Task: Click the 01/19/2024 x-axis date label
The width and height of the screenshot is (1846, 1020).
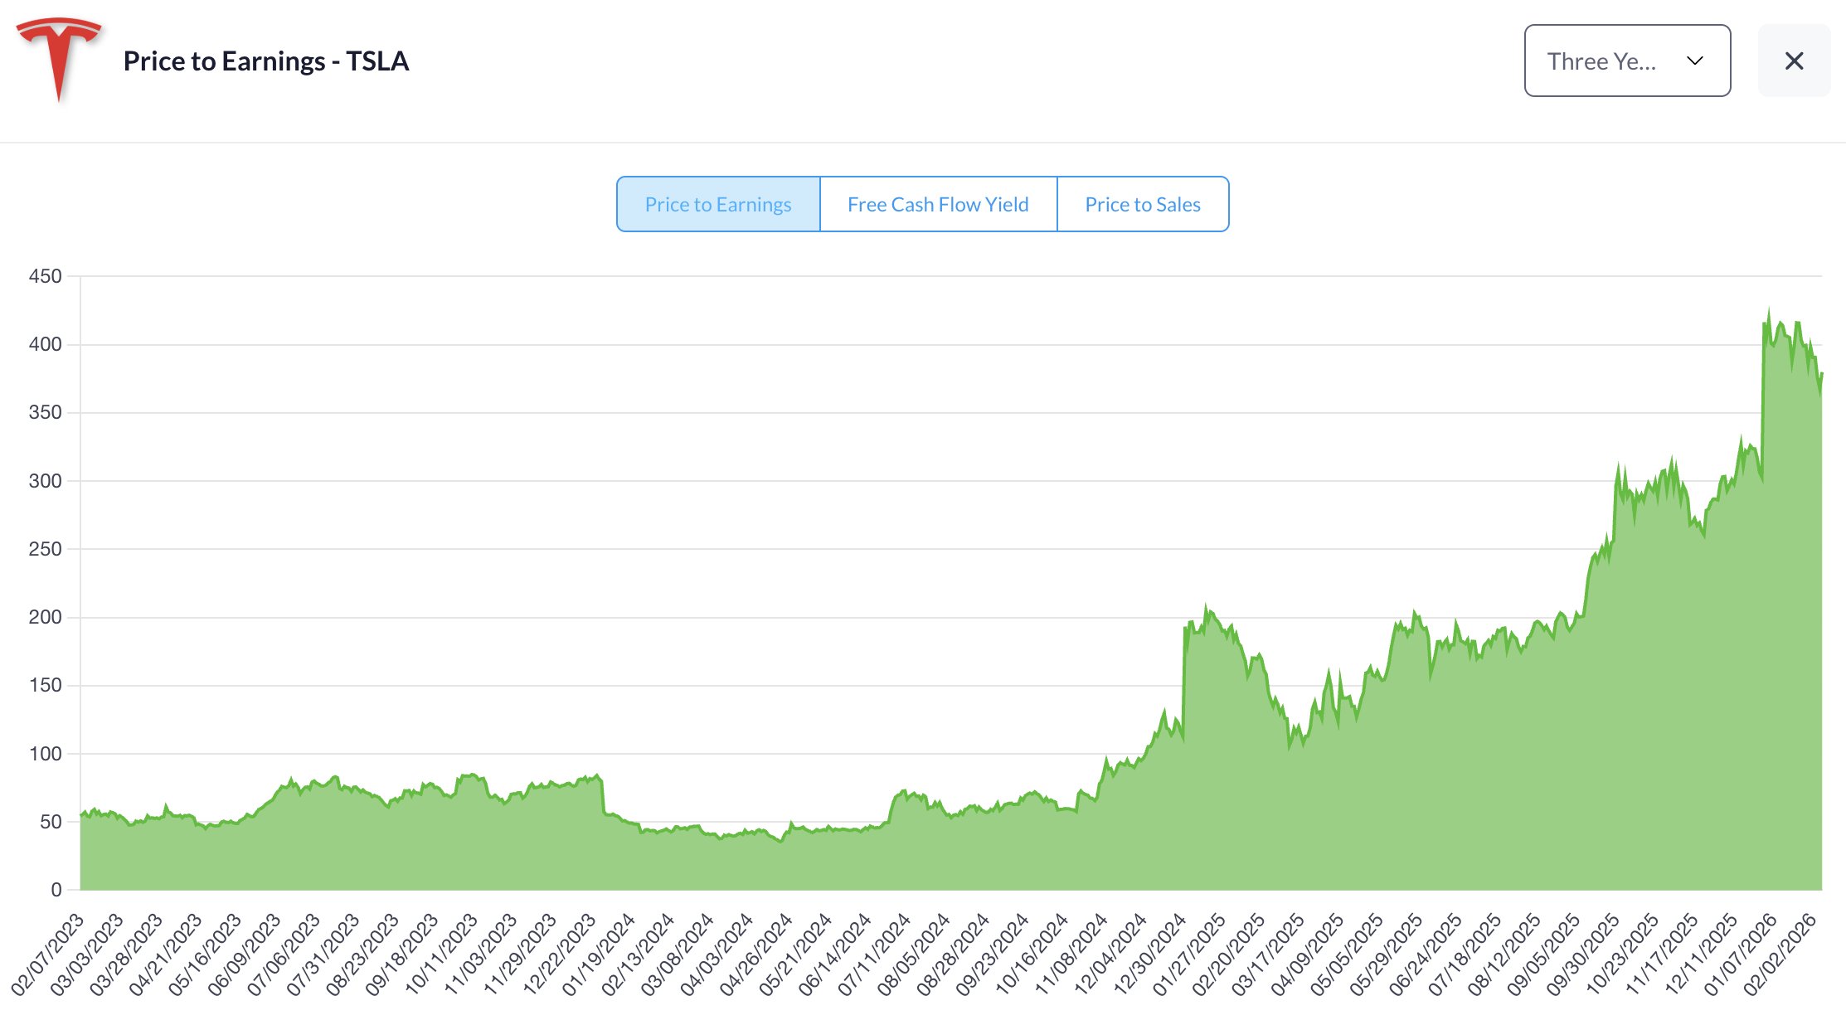Action: coord(600,954)
